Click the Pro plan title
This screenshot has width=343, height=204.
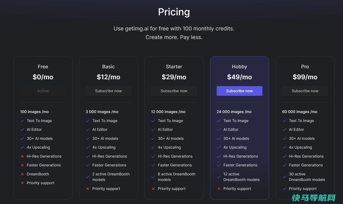tap(305, 67)
